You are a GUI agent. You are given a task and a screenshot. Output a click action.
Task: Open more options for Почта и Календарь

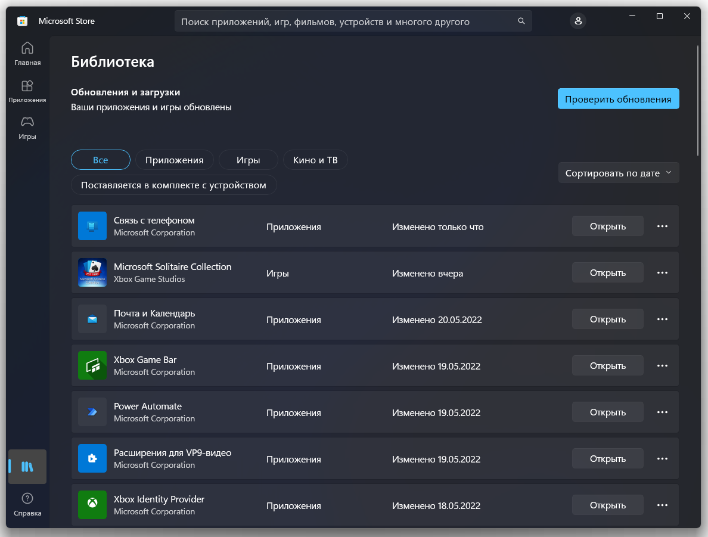(662, 319)
